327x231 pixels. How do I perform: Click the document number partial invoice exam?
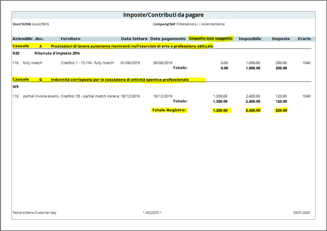tap(41, 96)
